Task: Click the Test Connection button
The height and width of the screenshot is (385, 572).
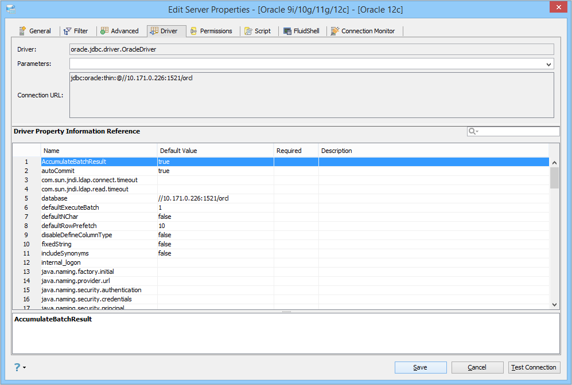Action: tap(534, 367)
